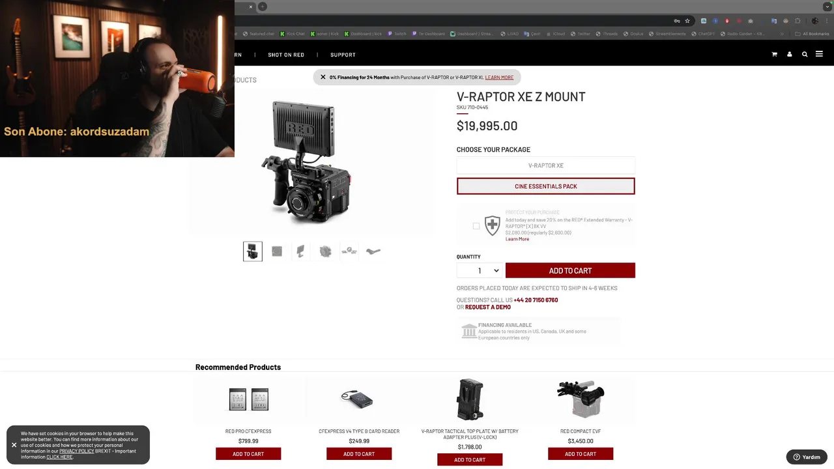Image resolution: width=834 pixels, height=469 pixels.
Task: Open the shopping cart icon in header
Action: point(774,55)
